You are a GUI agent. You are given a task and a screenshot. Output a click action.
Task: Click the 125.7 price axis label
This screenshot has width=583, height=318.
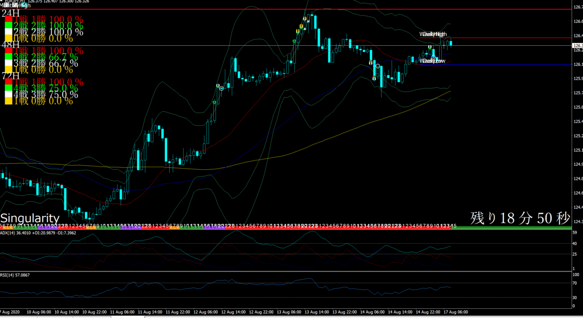[578, 92]
